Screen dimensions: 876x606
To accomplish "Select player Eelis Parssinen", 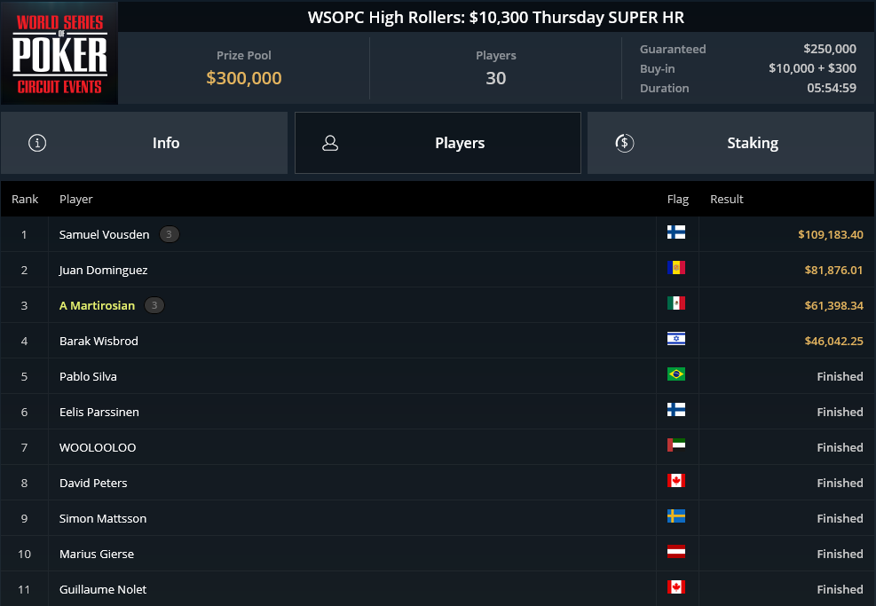I will tap(99, 413).
